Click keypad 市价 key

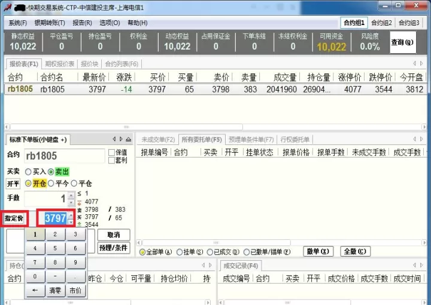(75, 291)
